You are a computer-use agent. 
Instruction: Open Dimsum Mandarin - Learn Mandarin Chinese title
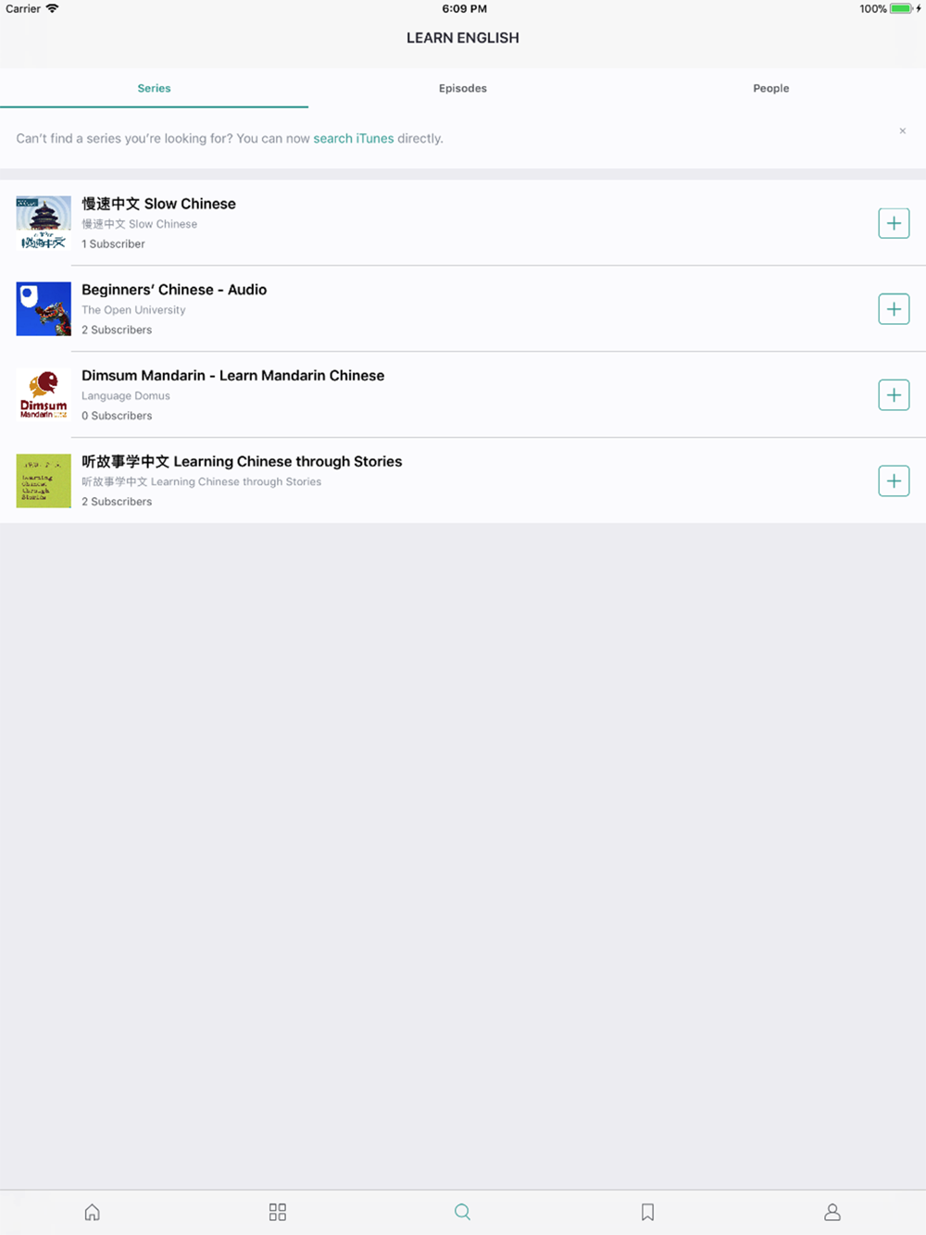(233, 375)
